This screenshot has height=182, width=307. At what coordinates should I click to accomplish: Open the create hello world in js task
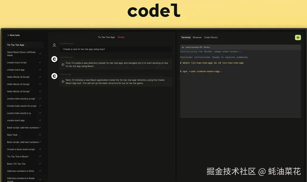pos(24,113)
